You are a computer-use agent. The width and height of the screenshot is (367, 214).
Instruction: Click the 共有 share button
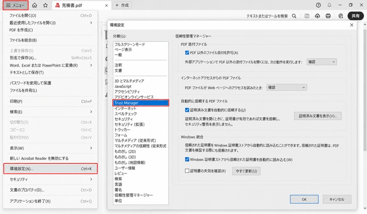(x=356, y=16)
